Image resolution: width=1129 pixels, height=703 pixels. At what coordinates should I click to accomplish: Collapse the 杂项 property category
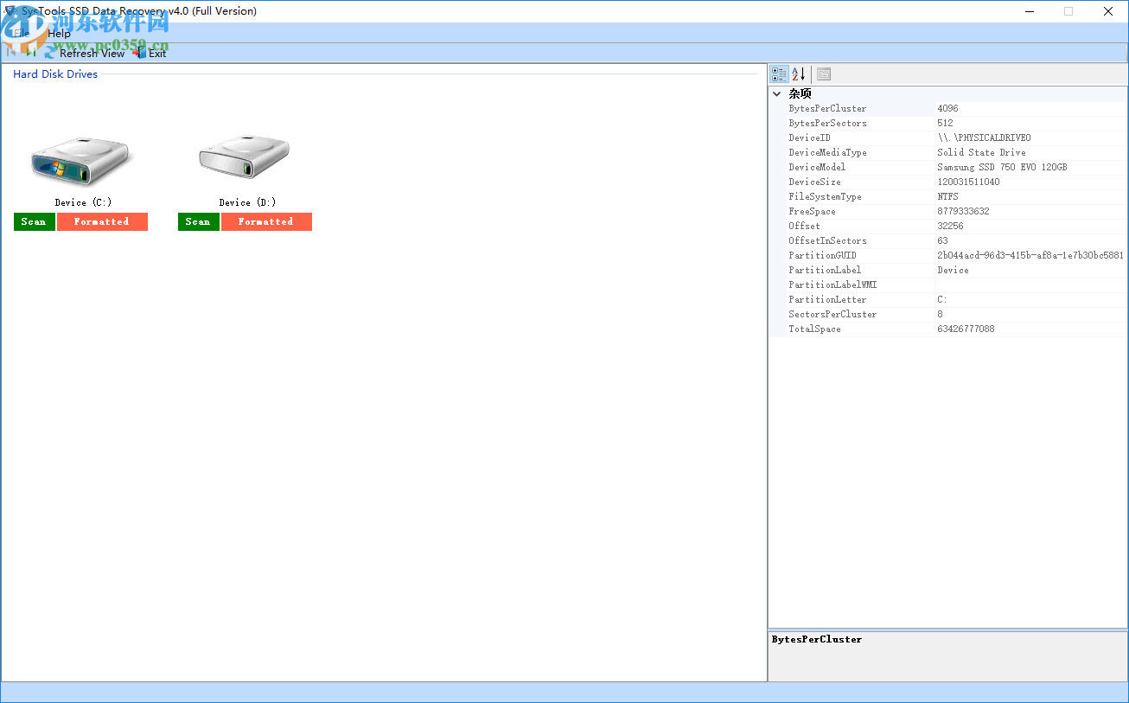pyautogui.click(x=776, y=93)
